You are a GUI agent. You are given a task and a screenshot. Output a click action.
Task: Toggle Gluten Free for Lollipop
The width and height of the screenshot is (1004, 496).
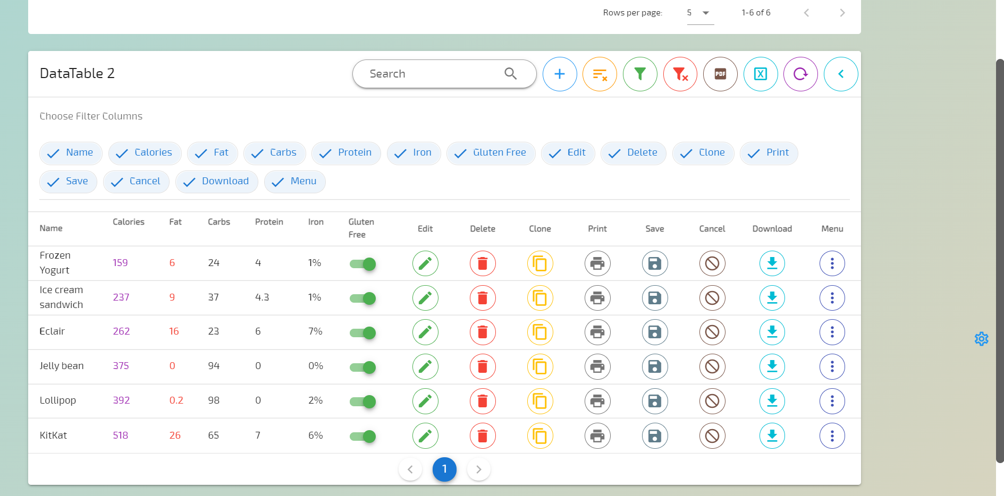363,401
